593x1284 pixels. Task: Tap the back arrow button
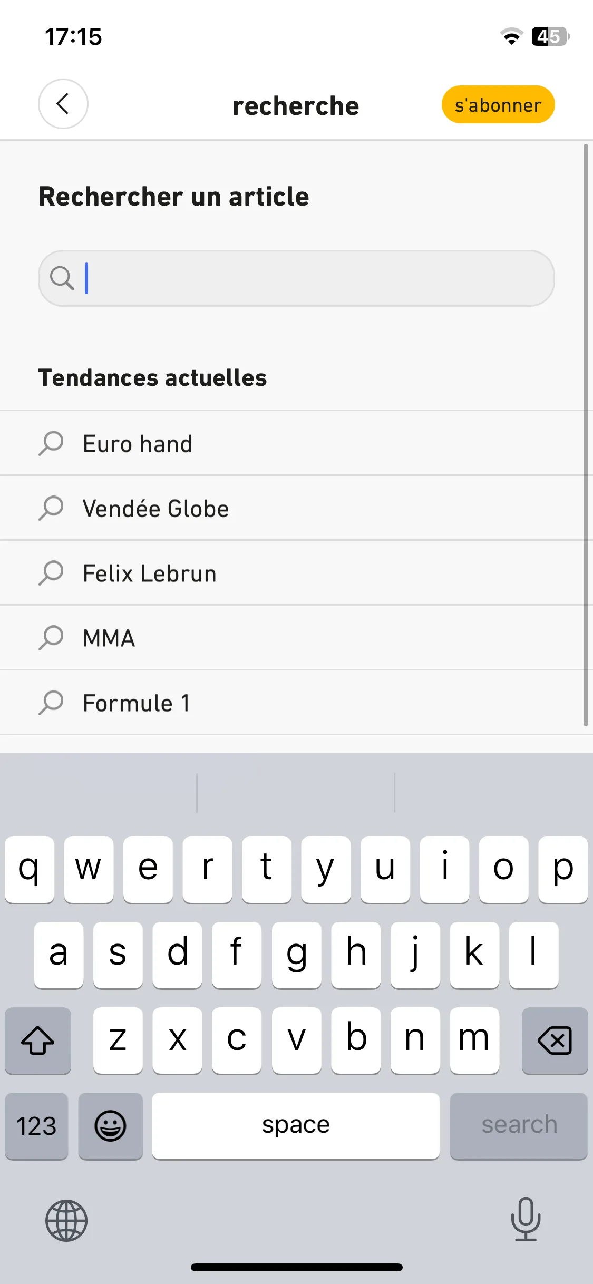(63, 104)
